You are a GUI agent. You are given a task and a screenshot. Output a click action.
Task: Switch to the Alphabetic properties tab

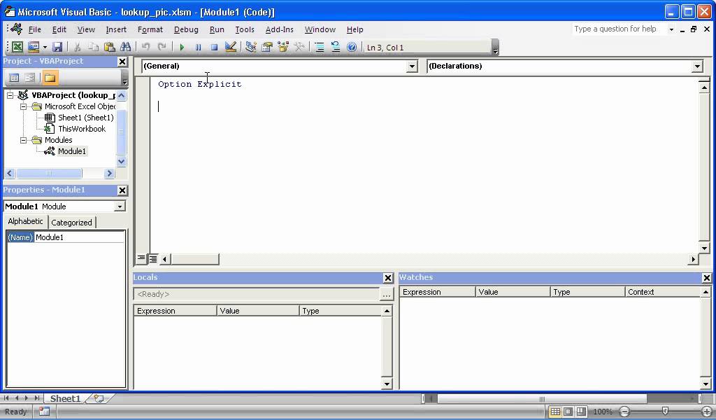(x=26, y=221)
